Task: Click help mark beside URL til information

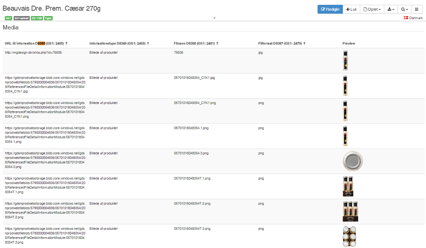Action: coord(66,43)
